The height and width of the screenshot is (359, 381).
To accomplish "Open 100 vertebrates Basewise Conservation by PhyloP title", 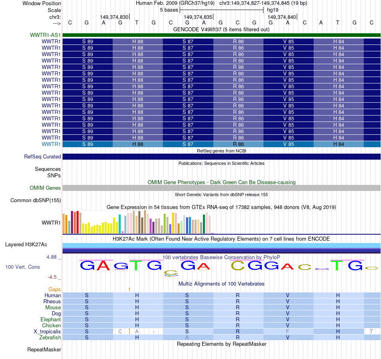I will pos(221,257).
